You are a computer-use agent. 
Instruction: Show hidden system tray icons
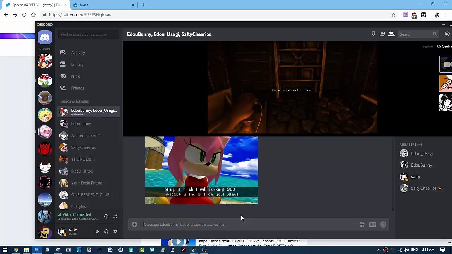coord(379,250)
